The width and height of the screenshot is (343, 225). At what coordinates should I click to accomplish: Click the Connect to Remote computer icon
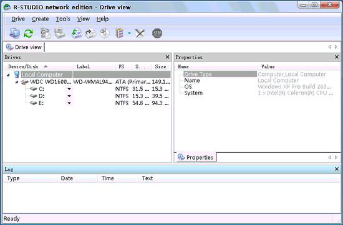click(x=14, y=34)
